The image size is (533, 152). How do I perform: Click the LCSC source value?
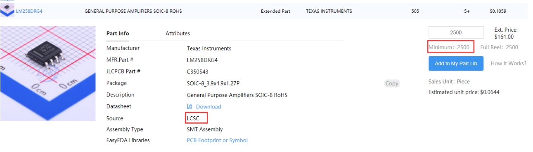coord(193,118)
